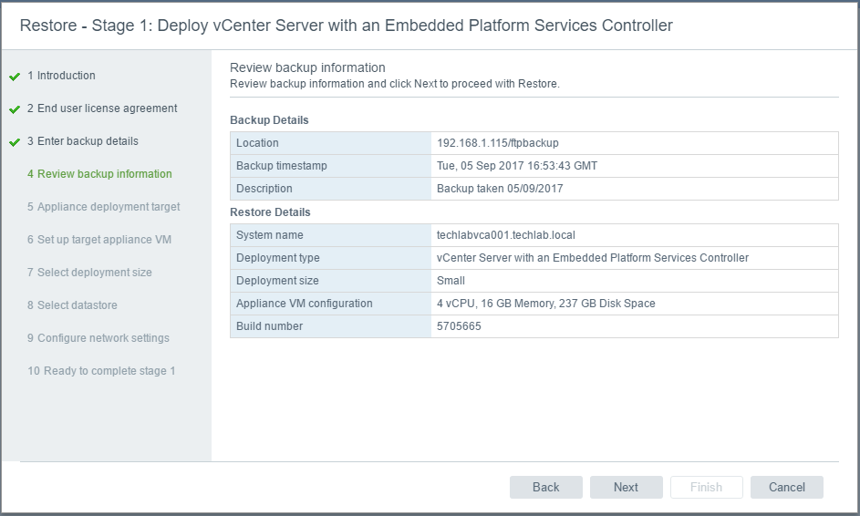Click the Build number label cell
860x516 pixels.
(331, 326)
